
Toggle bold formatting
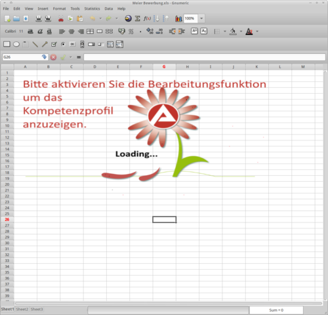[30, 31]
